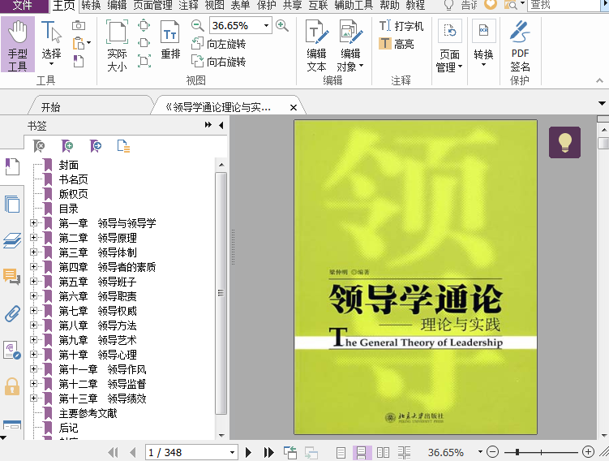This screenshot has height=461, width=609.
Task: Jump to the last page button
Action: tap(268, 452)
